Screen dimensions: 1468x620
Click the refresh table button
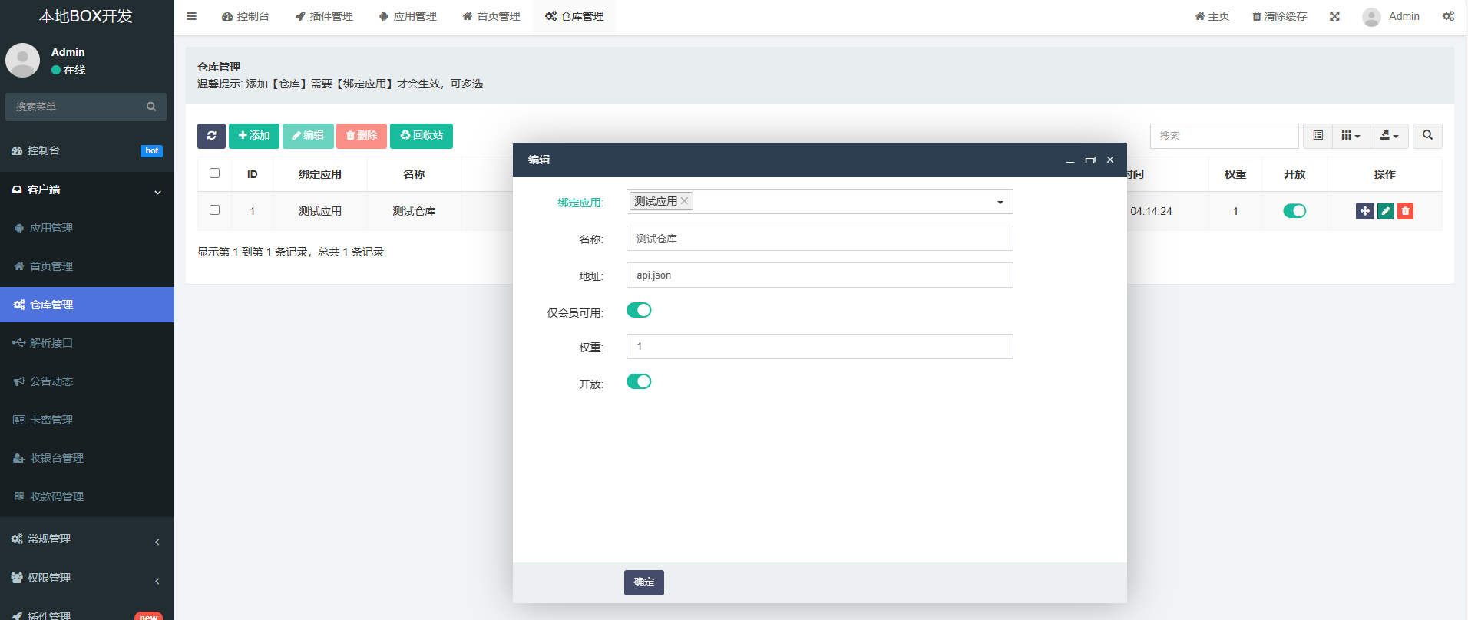(x=211, y=136)
